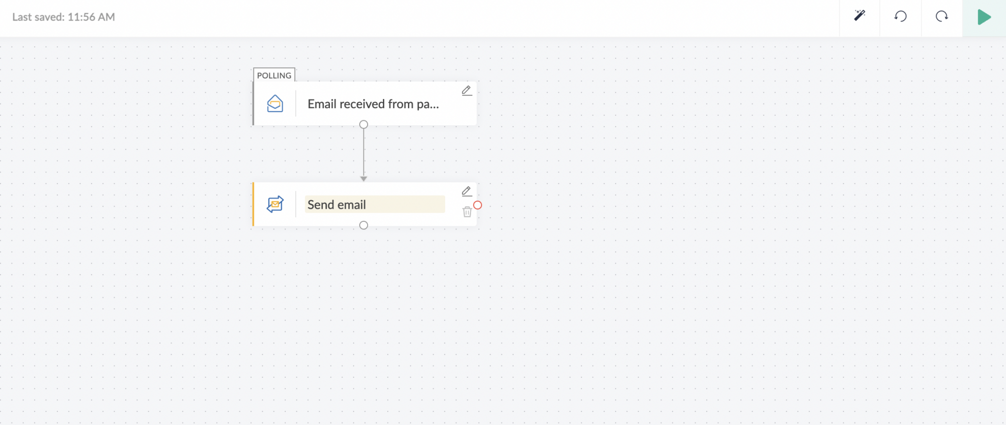This screenshot has width=1006, height=425.
Task: Open the Send email editor via pencil icon
Action: tap(467, 191)
